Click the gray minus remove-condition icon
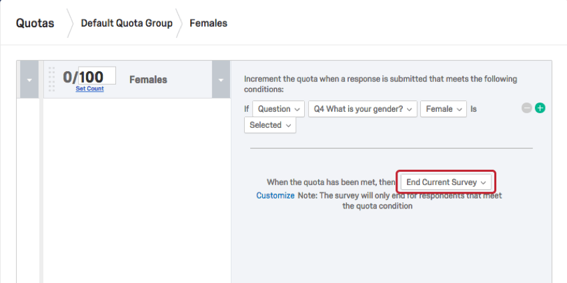Viewport: 567px width, 283px height. pyautogui.click(x=527, y=108)
